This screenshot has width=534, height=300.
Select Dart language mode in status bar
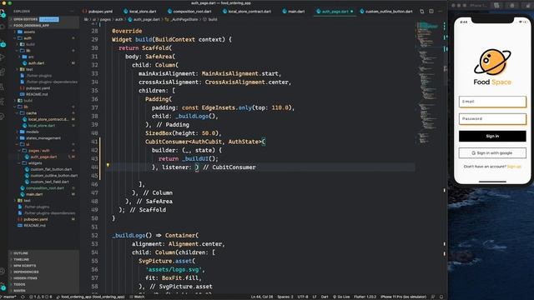coord(325,297)
